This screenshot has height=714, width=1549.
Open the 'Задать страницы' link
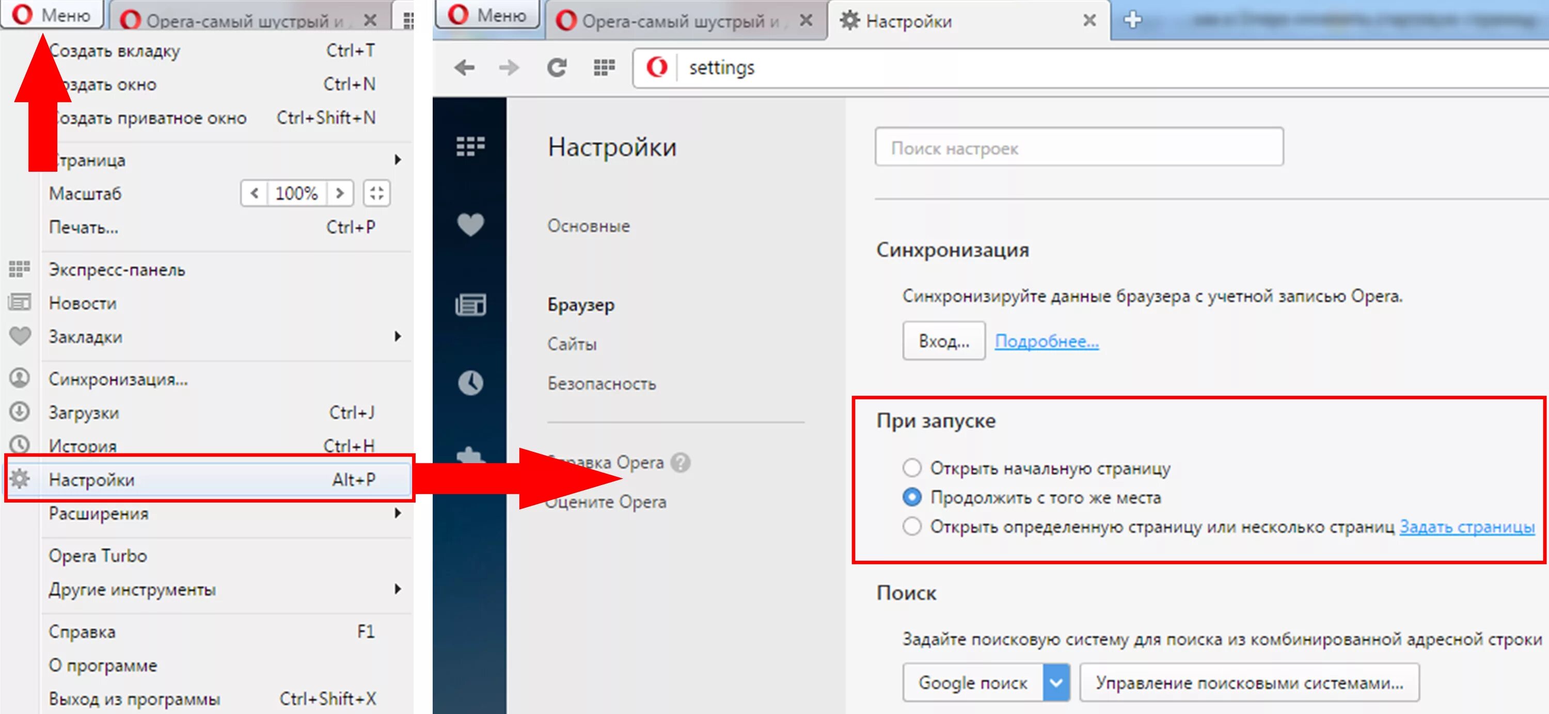1466,527
